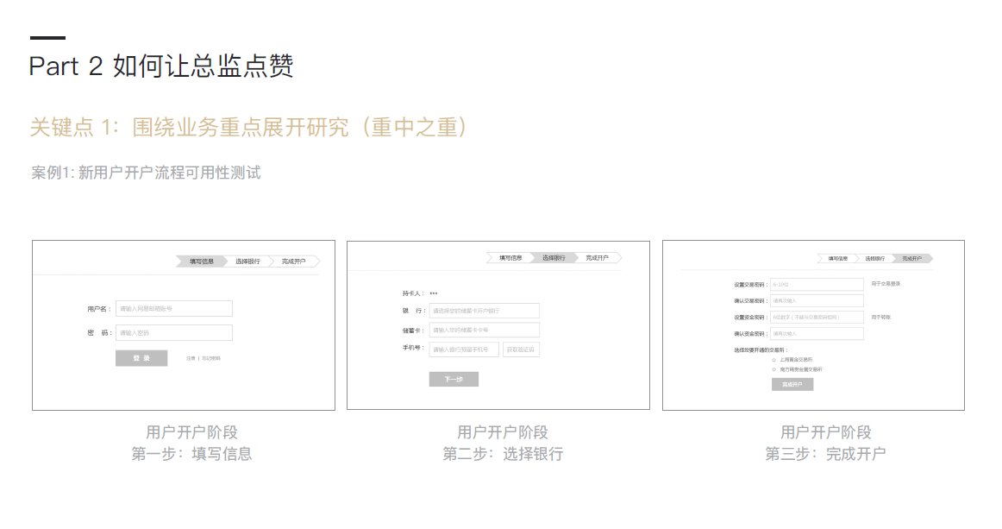Choose the 南方稀贵金属交易所 radio option

click(774, 369)
